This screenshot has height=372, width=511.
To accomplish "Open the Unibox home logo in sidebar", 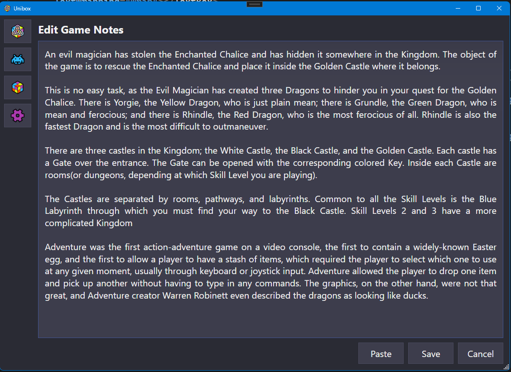I will (18, 31).
